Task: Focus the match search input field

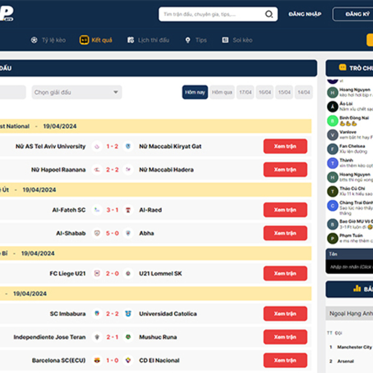Action: [210, 14]
